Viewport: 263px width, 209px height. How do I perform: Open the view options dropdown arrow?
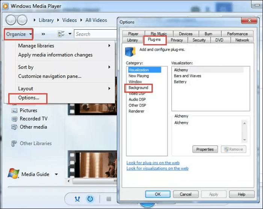pos(70,34)
